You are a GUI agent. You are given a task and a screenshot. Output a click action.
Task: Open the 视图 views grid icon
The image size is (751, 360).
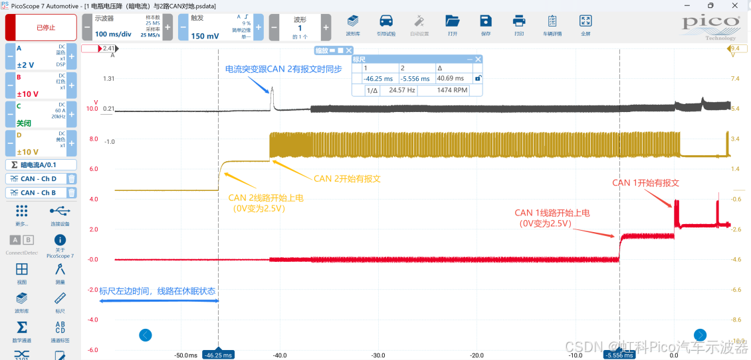point(21,273)
